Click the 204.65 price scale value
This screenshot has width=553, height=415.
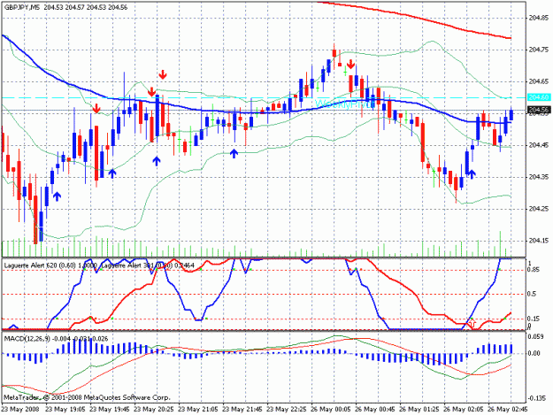coord(539,81)
